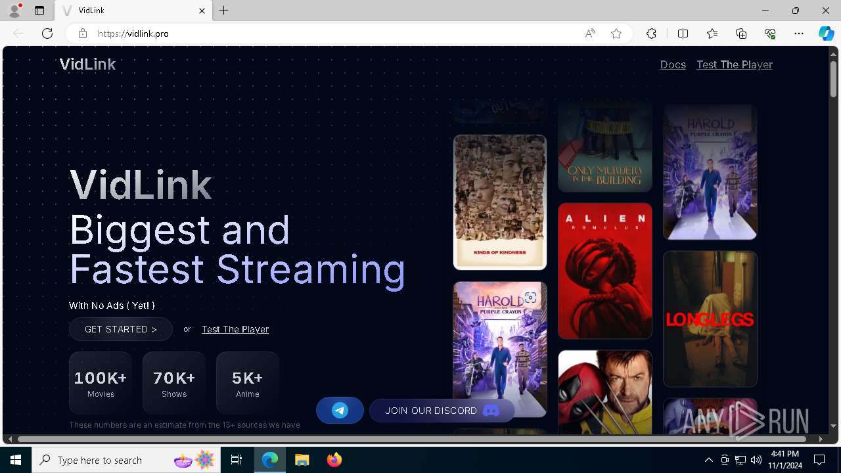Open the Windows Start menu
The width and height of the screenshot is (841, 473).
[16, 460]
